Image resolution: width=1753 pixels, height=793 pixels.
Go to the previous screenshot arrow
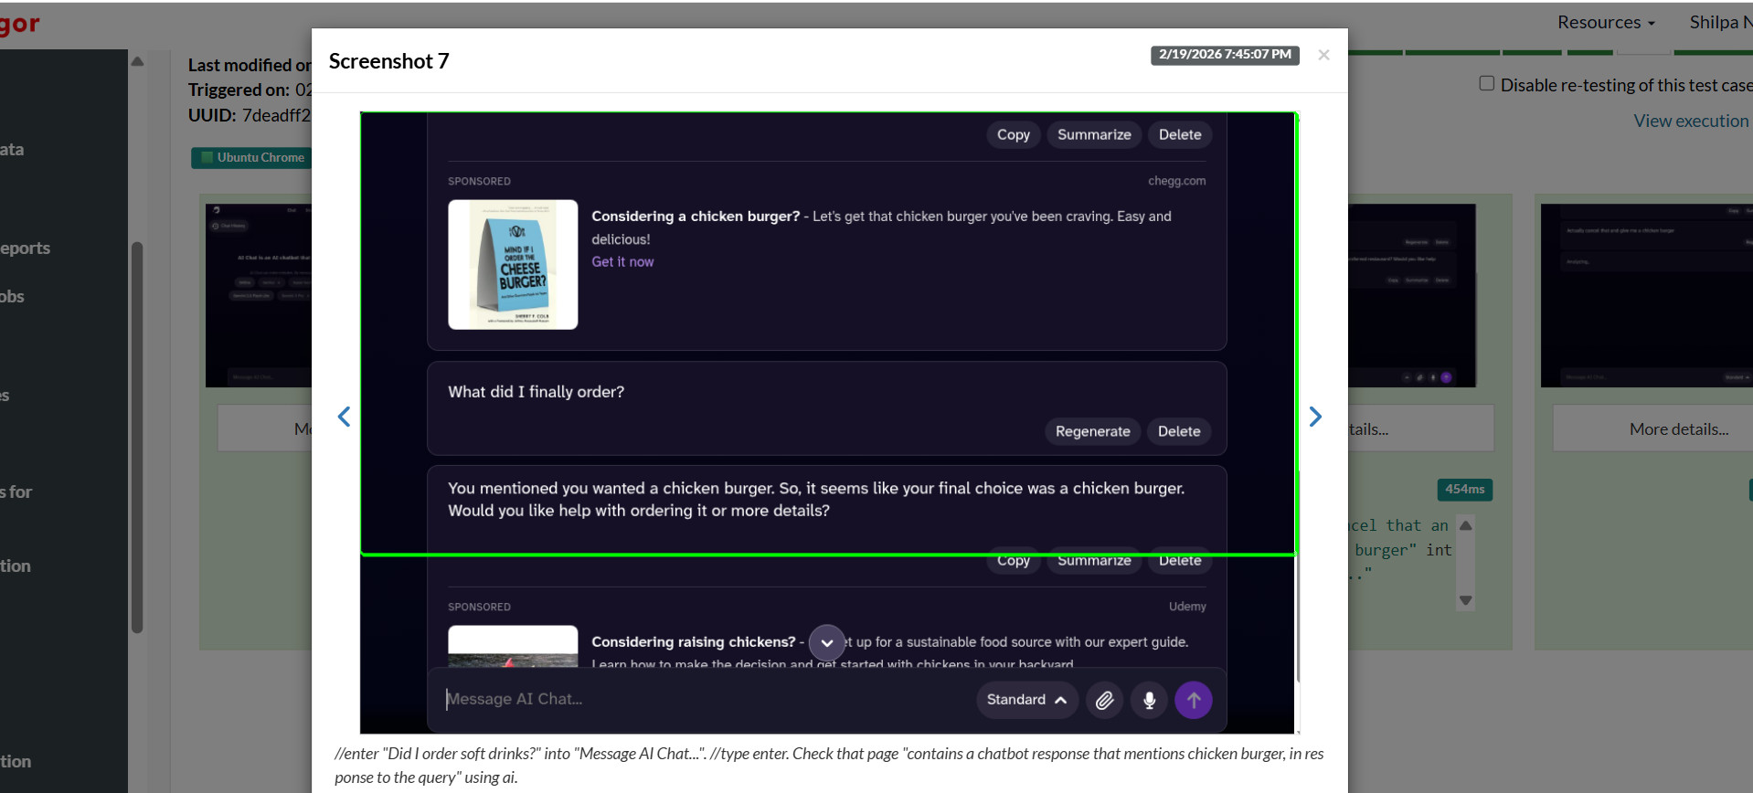(345, 417)
